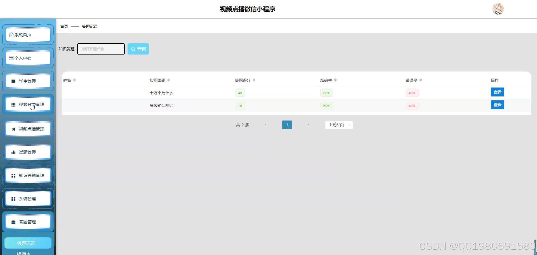Open the 错题本 sidebar entry
Viewport: 537px width, 255px height.
[23, 253]
